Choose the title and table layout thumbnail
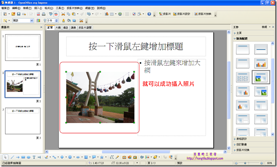Image resolution: width=277 pixels, height=167 pixels. 243,77
